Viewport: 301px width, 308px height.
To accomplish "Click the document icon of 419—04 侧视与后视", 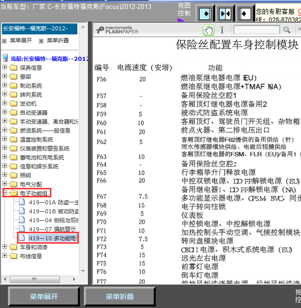I will click(22, 220).
